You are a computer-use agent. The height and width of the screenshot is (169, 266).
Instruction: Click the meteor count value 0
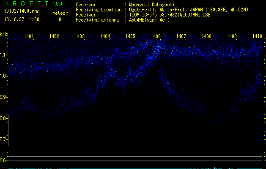(60, 19)
